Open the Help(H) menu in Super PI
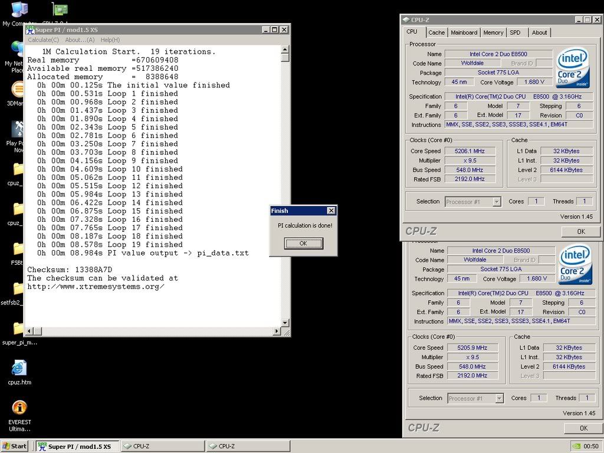Viewport: 604px width, 453px height. tap(110, 40)
